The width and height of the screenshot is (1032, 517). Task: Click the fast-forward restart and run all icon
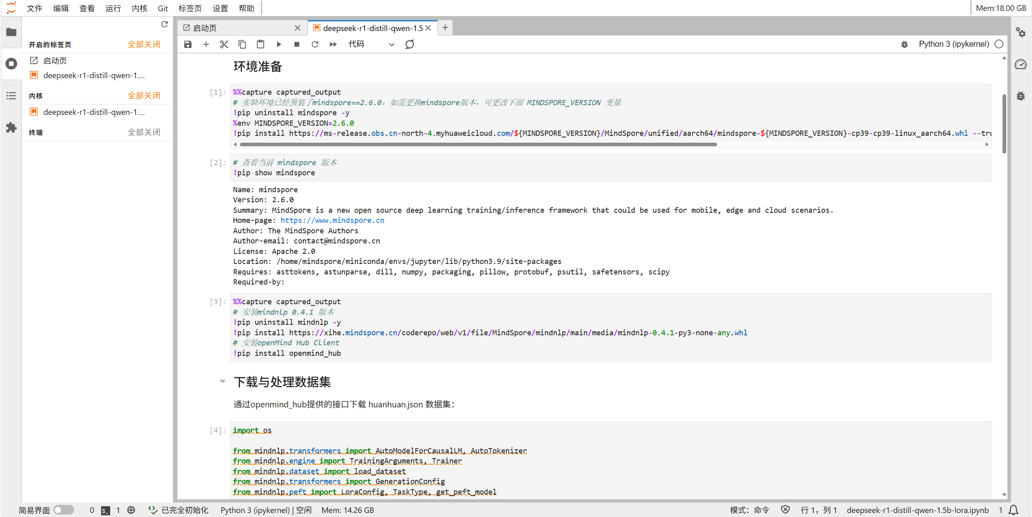click(x=333, y=44)
